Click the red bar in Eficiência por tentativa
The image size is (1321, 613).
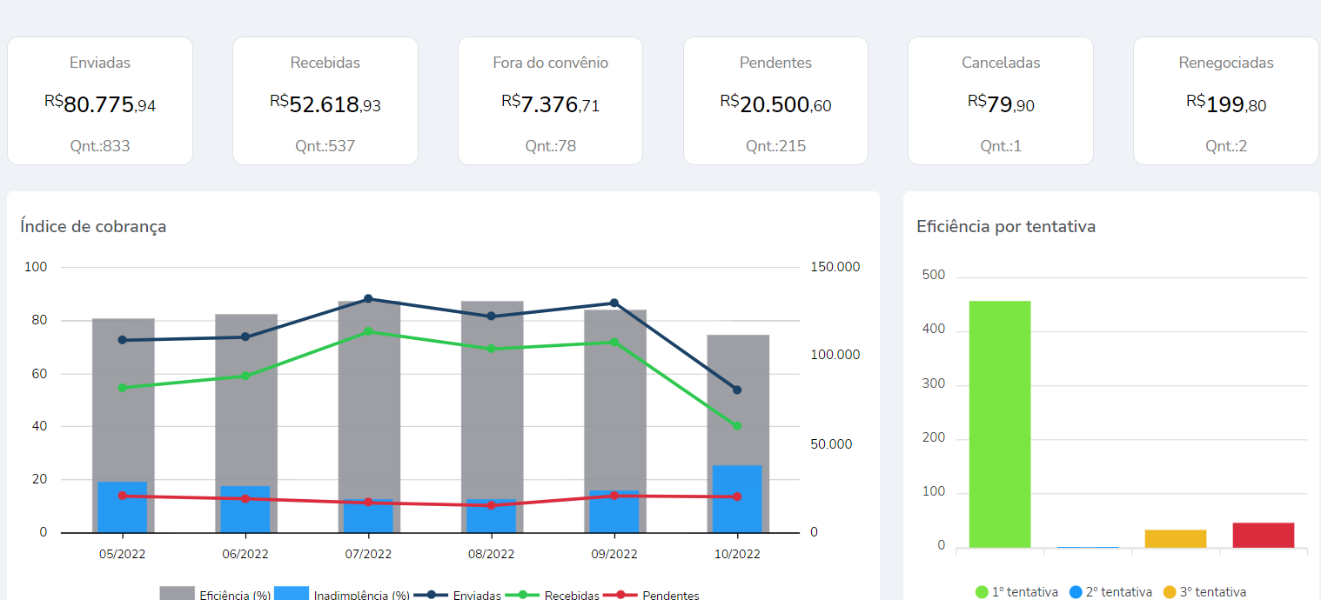(1264, 535)
